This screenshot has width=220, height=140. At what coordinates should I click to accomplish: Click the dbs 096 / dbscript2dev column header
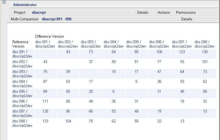159,44
